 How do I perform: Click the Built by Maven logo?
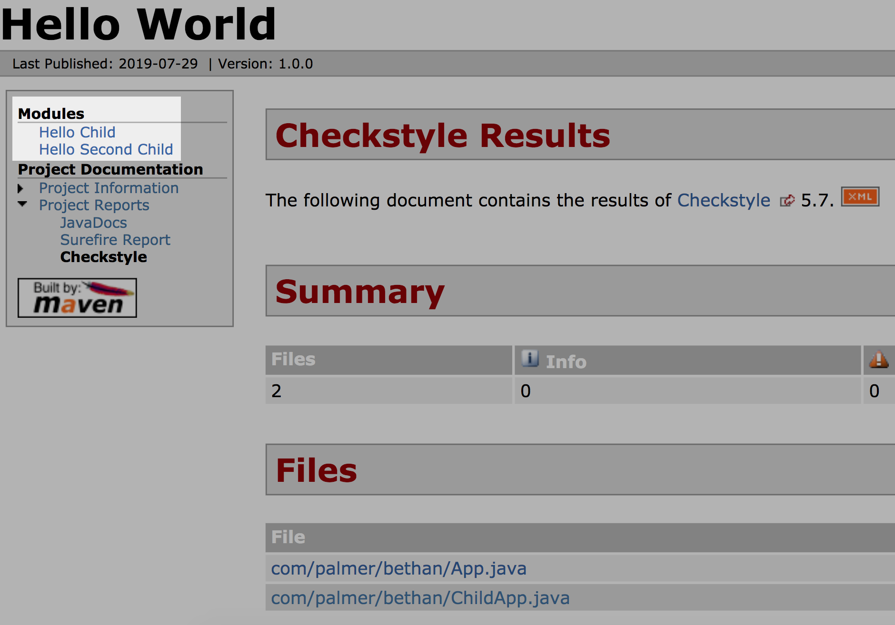click(77, 298)
